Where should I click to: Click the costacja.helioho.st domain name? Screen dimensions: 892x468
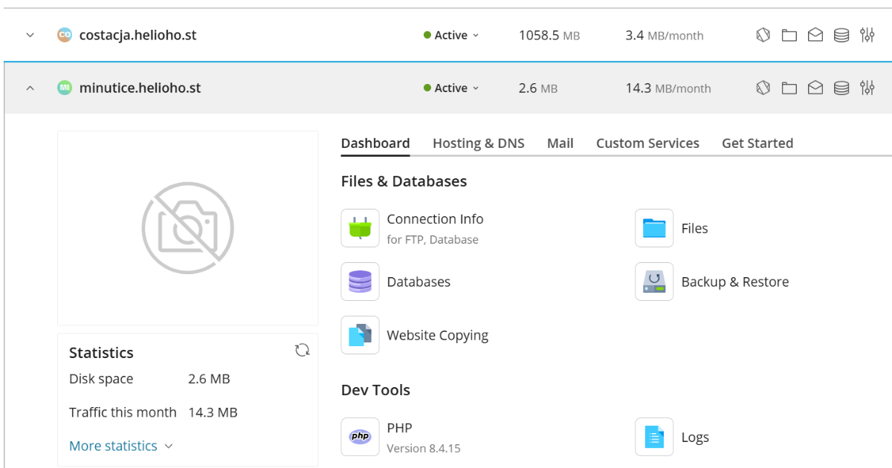click(x=138, y=36)
